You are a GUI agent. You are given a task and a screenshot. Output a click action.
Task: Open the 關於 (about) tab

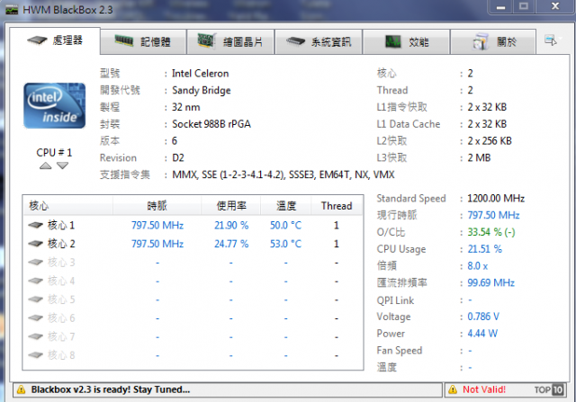click(493, 41)
